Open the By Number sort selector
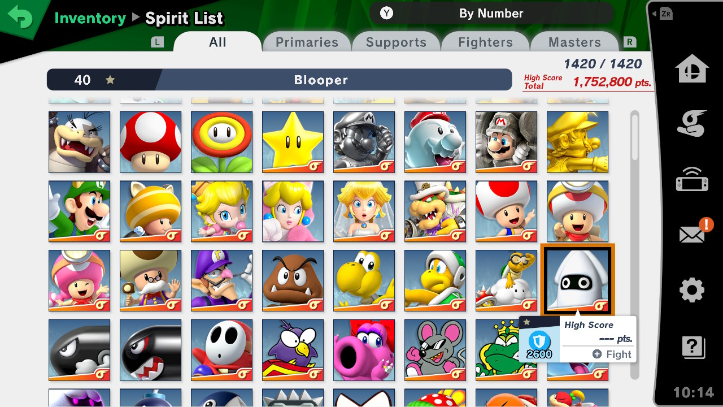723x407 pixels. click(x=491, y=13)
